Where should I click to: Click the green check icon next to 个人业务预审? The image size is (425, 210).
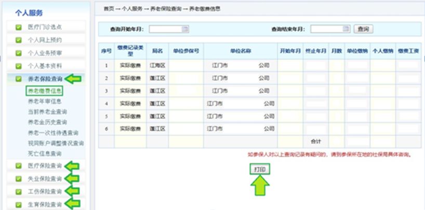point(18,53)
